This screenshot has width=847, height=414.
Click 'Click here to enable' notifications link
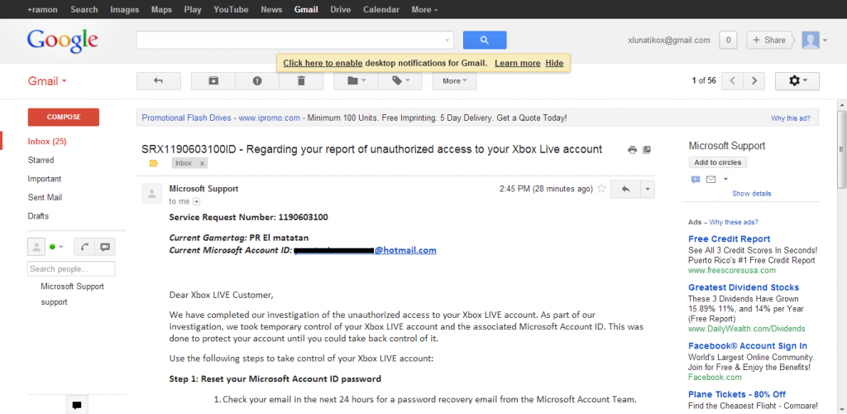click(323, 63)
